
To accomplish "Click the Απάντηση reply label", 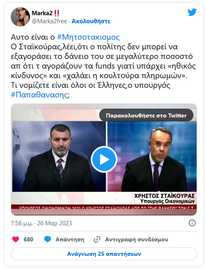I will pyautogui.click(x=70, y=239).
